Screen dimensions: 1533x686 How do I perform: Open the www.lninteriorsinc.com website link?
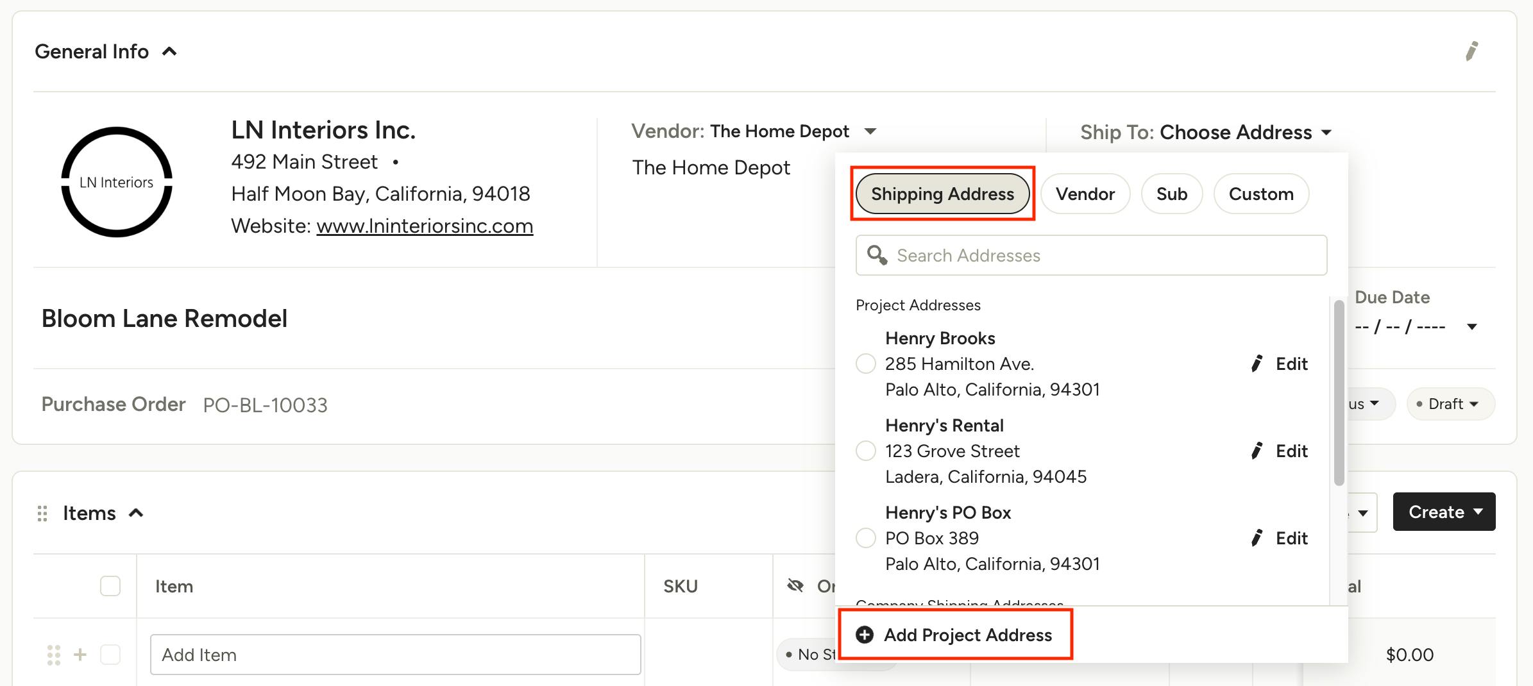(x=425, y=226)
